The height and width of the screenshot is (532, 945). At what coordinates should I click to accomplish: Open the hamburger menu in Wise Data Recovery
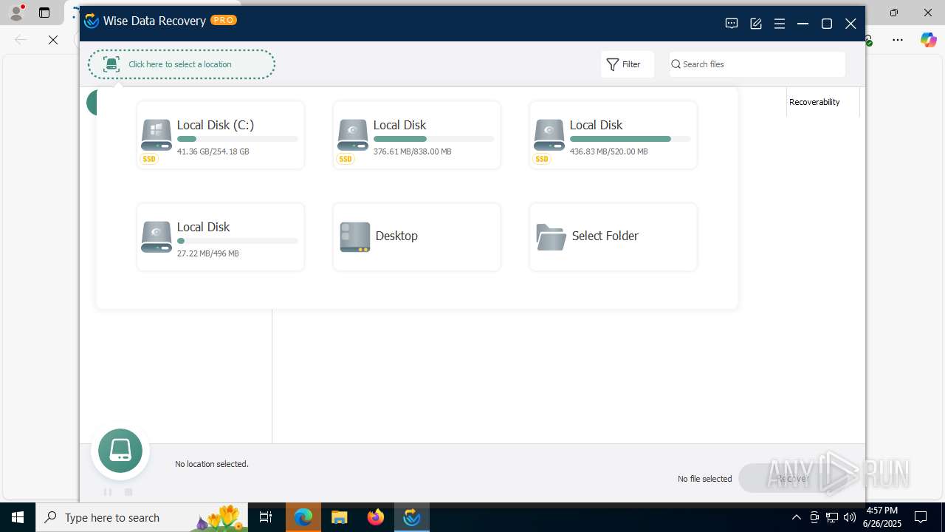[x=780, y=24]
